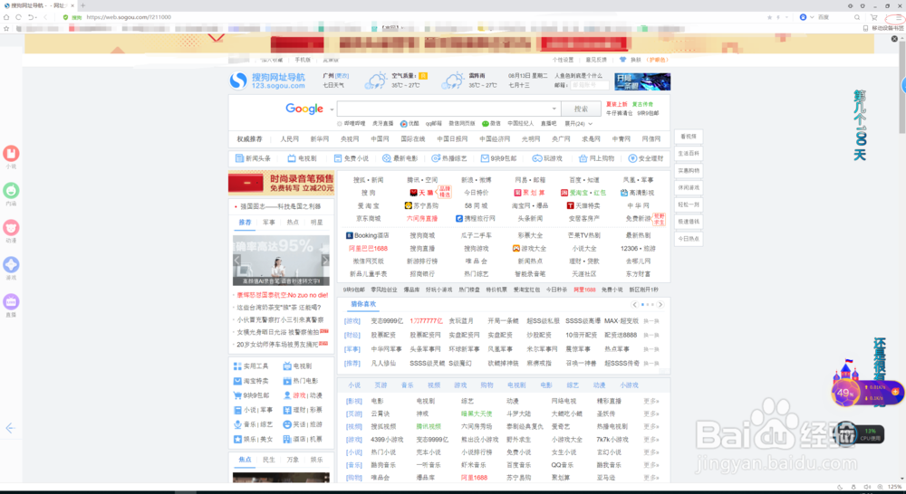Click 更改 to change city

[342, 76]
